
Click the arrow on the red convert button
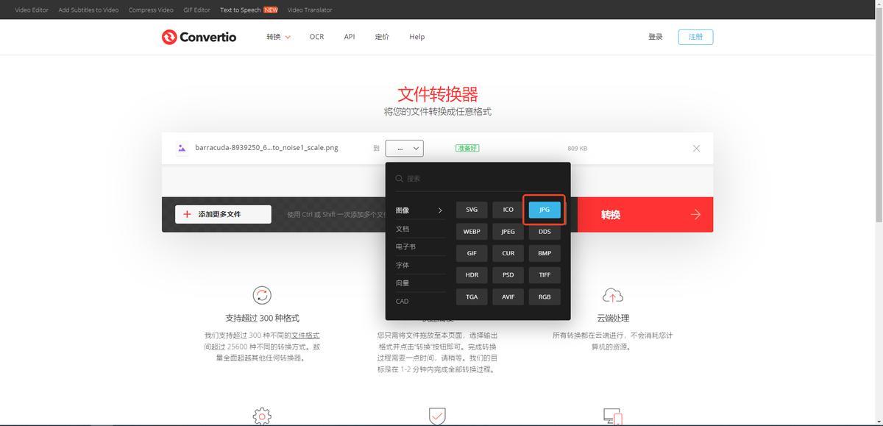pos(695,215)
